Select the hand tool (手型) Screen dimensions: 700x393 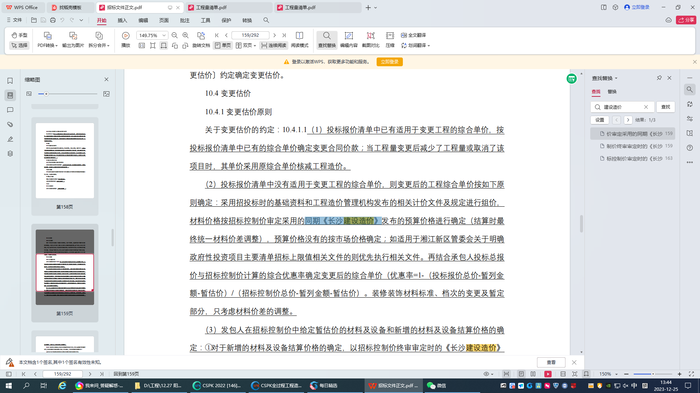[x=19, y=35]
